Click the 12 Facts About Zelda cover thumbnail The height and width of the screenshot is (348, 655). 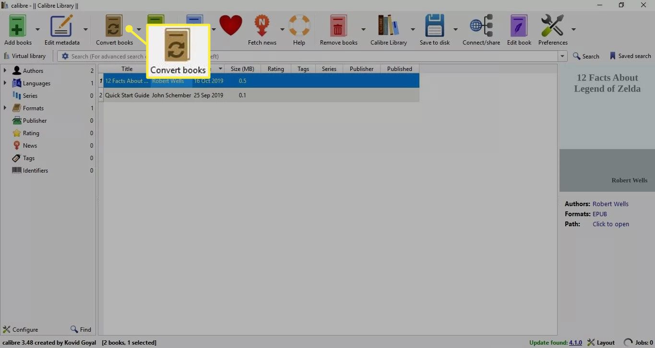pyautogui.click(x=607, y=128)
